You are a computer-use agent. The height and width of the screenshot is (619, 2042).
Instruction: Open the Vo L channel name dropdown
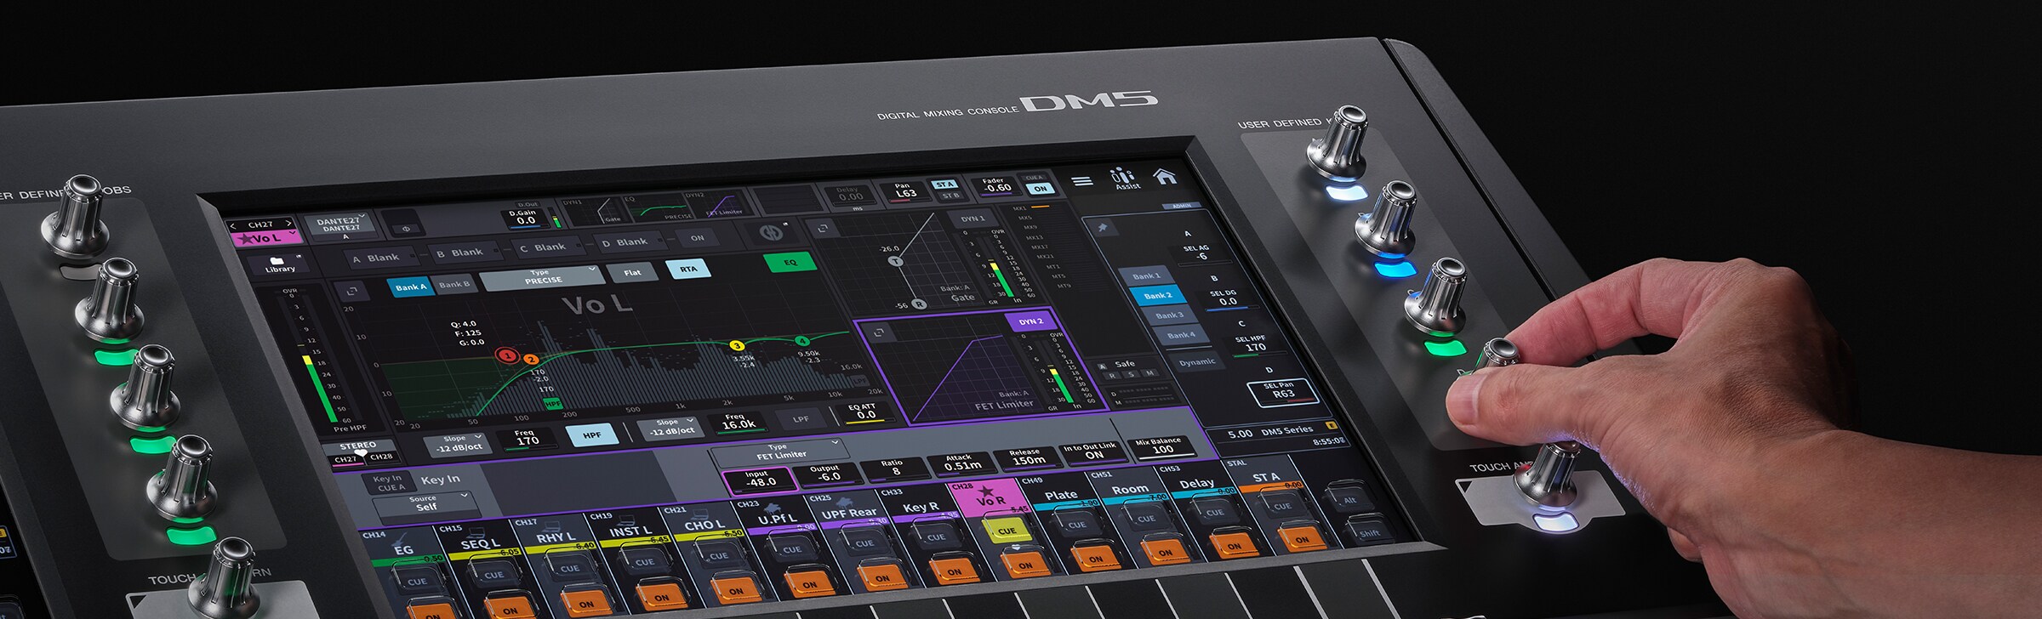point(266,238)
